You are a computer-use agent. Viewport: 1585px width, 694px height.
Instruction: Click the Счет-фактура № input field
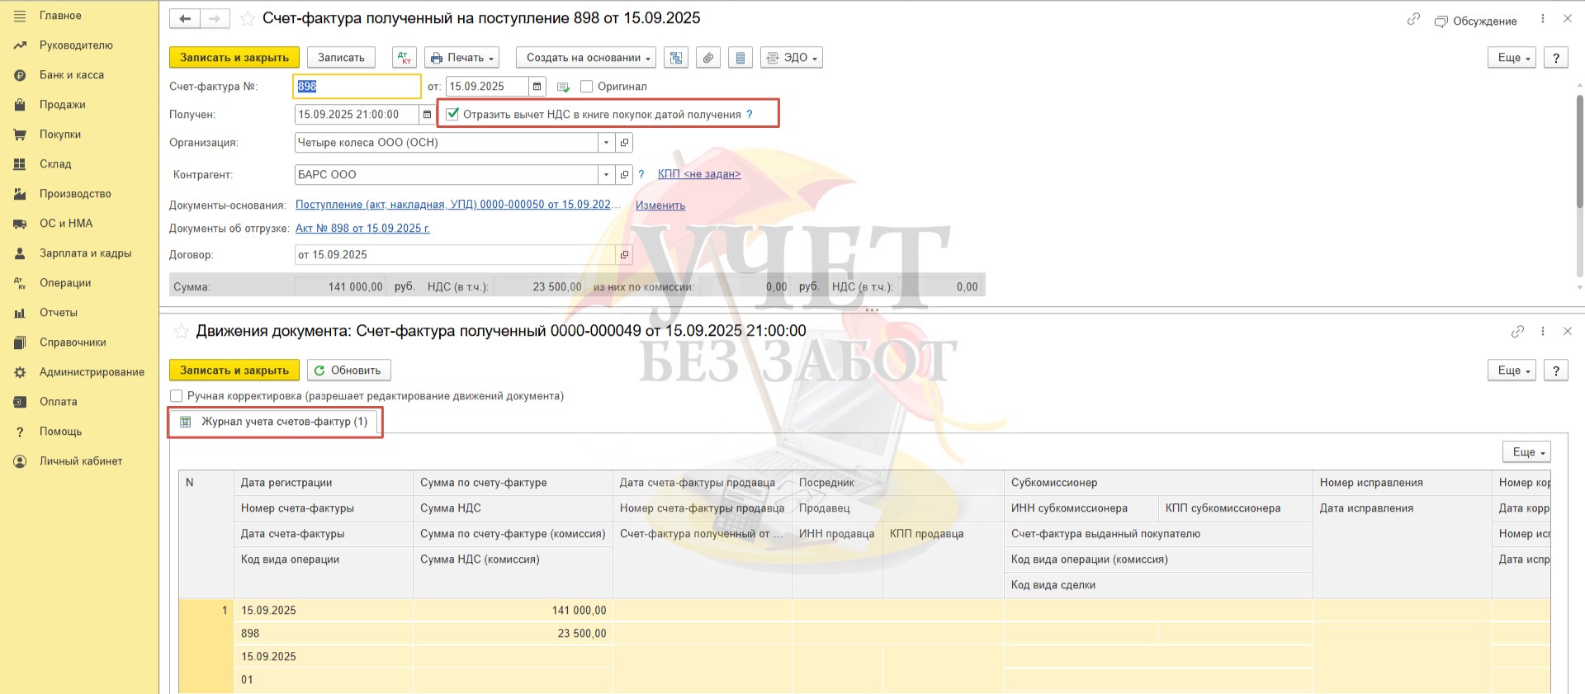357,87
